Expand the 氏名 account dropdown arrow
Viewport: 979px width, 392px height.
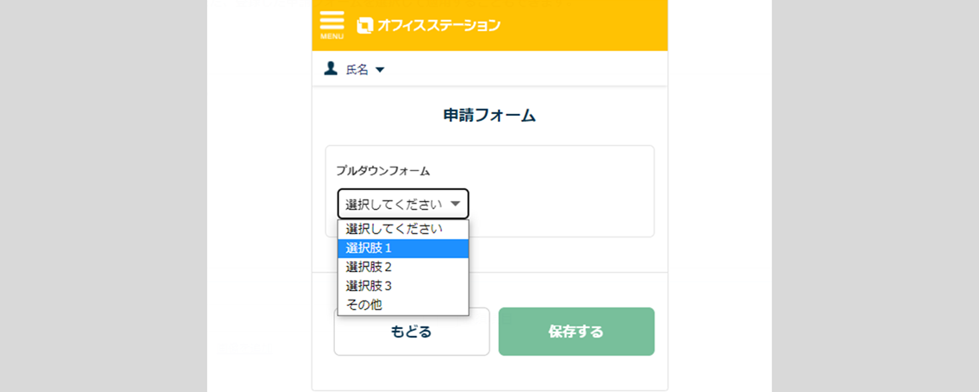380,70
